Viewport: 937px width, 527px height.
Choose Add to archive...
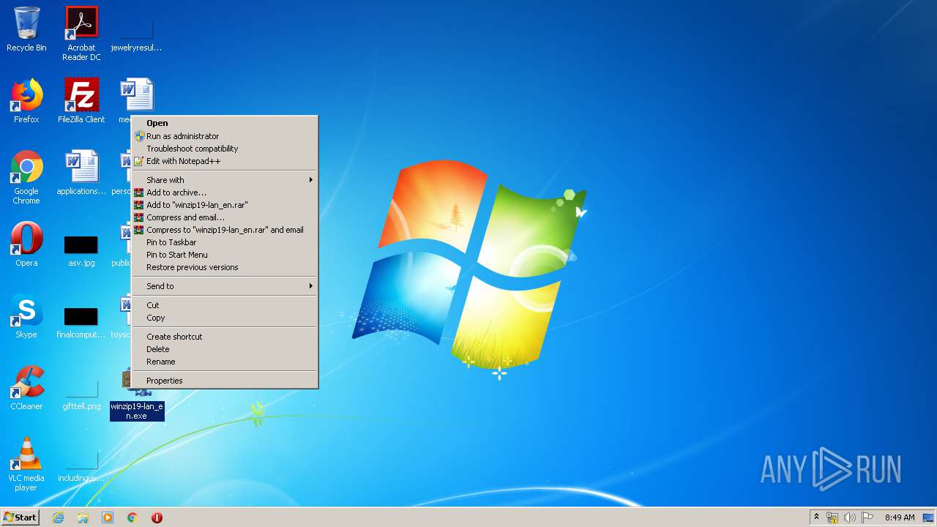(x=225, y=193)
